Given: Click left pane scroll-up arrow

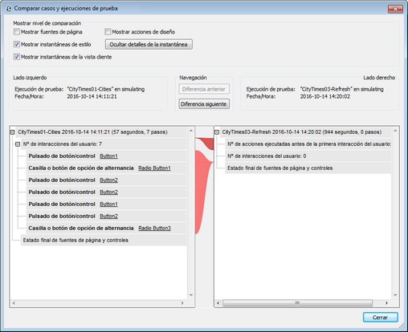Looking at the screenshot, I should click(x=191, y=131).
